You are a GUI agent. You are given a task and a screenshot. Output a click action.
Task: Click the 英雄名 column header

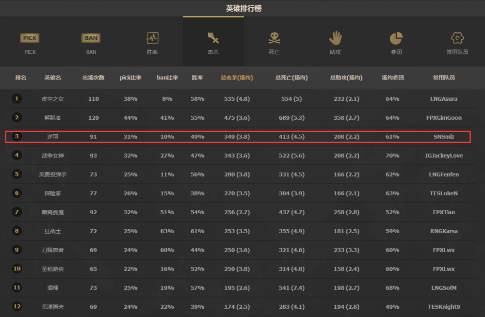pos(52,78)
